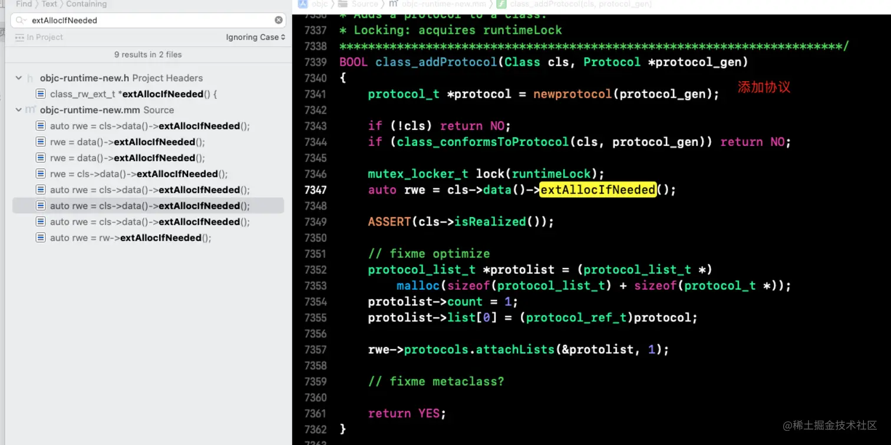Click the mutex_locker_t type in code
The image size is (891, 445).
pyautogui.click(x=418, y=174)
